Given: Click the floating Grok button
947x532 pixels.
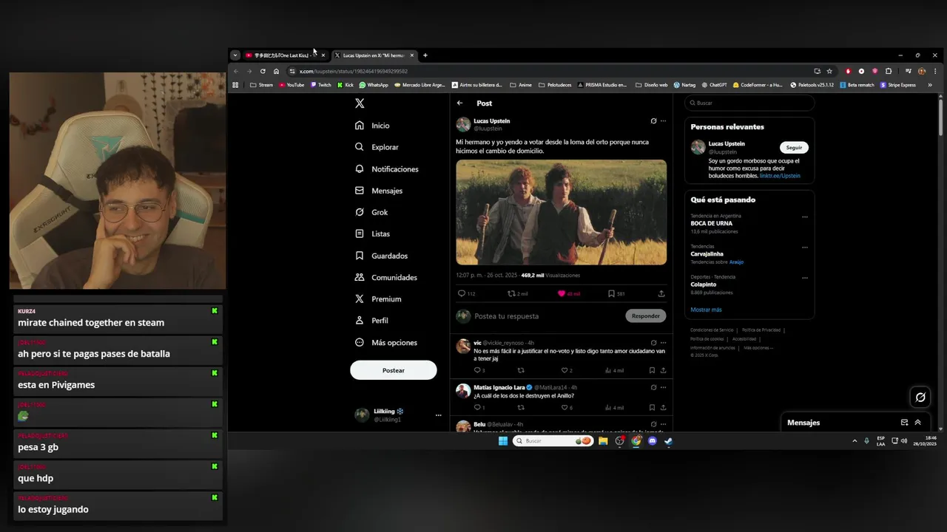Looking at the screenshot, I should [920, 398].
